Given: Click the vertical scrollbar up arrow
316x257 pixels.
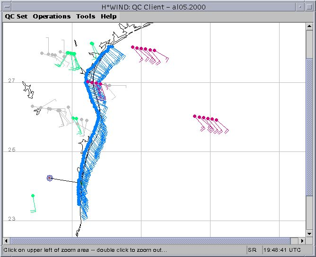Looking at the screenshot, I should pos(309,26).
